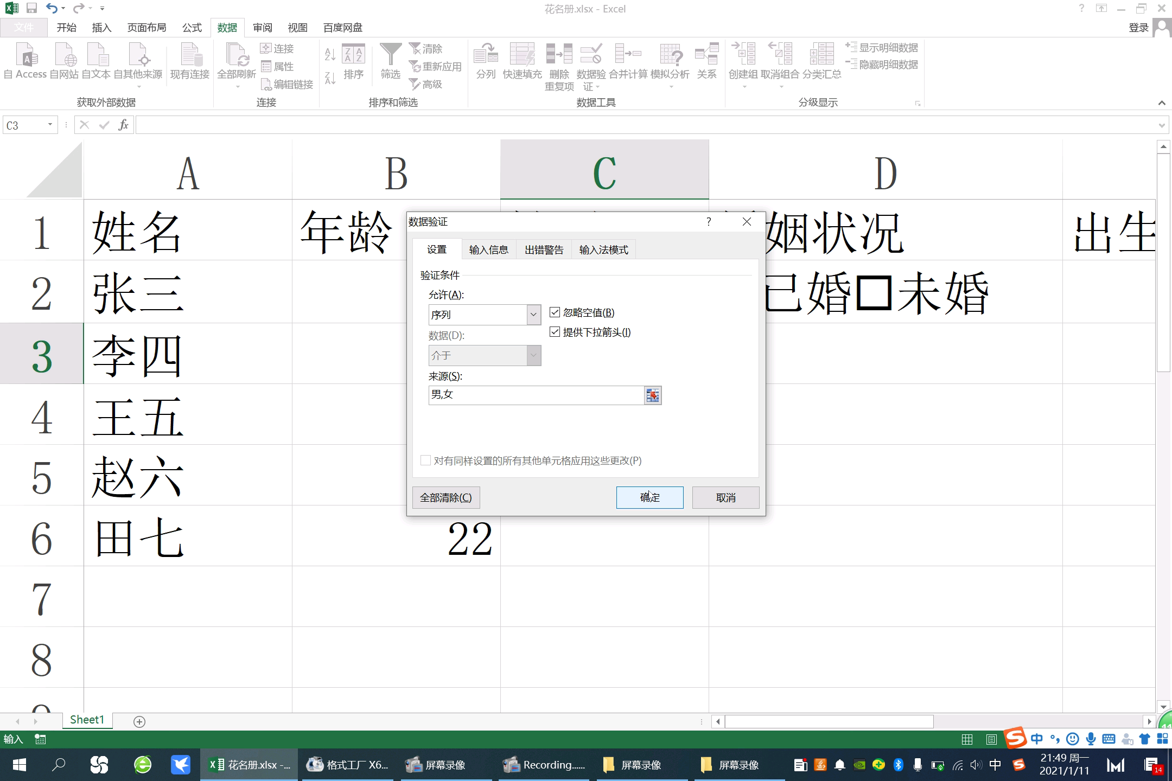Click the 全部清除 button

tap(446, 497)
